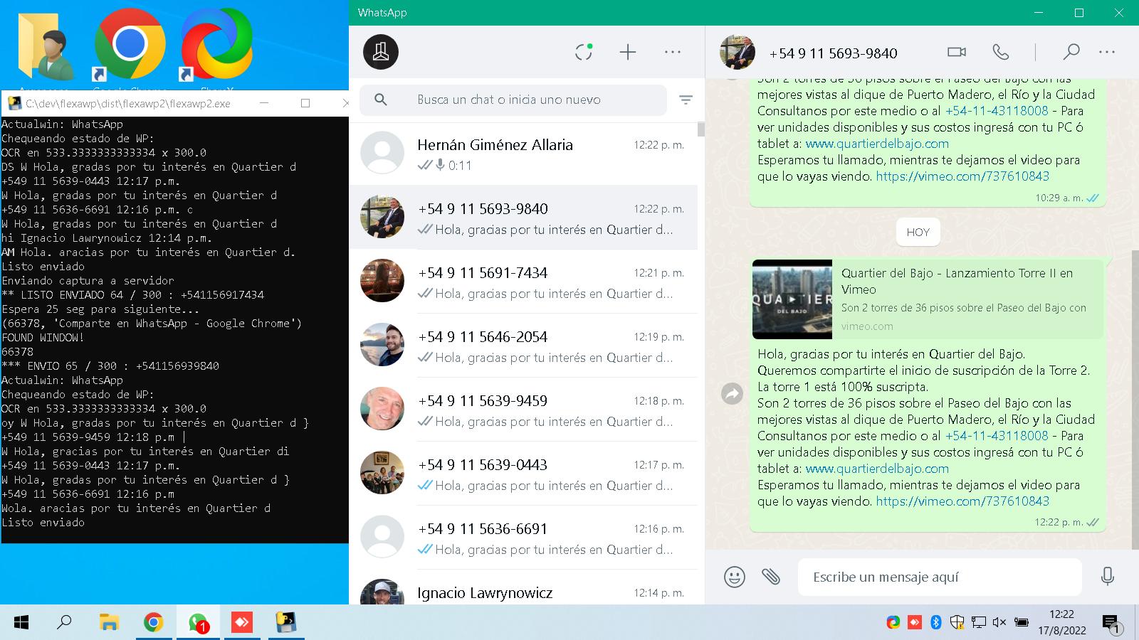
Task: Click the conversation pane scrollbar
Action: pyautogui.click(x=1135, y=398)
